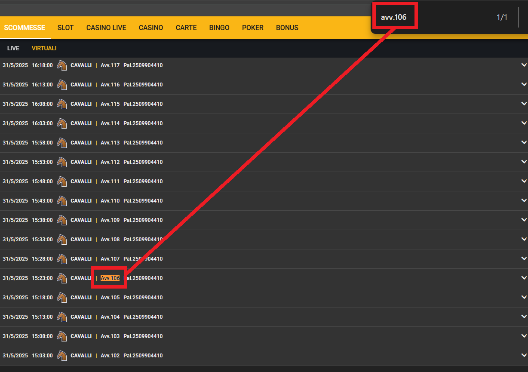
Task: Click horse icon in Avv.112 row
Action: click(x=62, y=162)
